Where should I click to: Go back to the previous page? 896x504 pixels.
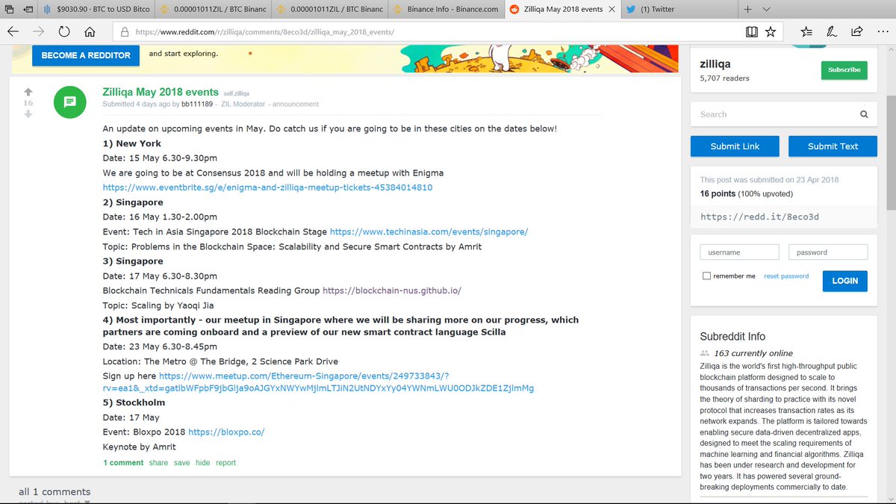[x=13, y=32]
